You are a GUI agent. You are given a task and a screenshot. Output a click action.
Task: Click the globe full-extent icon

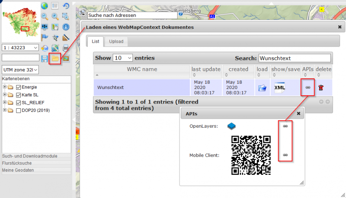click(45, 6)
